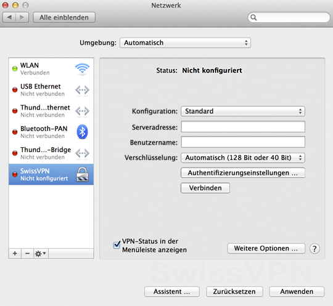The height and width of the screenshot is (306, 333).
Task: Open the help question mark button
Action: [314, 249]
